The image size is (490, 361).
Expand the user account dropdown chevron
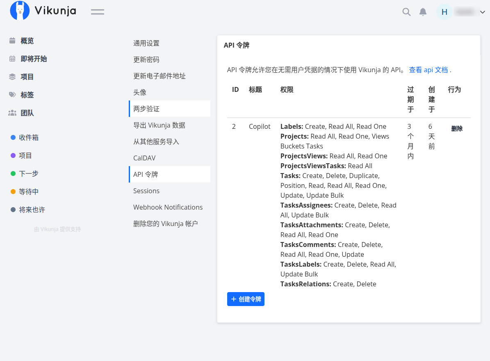pos(483,12)
